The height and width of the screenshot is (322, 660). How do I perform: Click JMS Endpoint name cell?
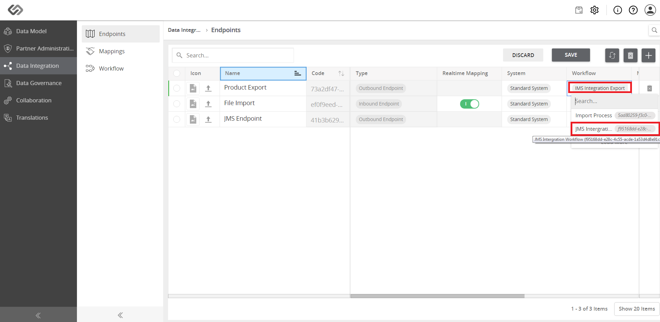tap(263, 119)
